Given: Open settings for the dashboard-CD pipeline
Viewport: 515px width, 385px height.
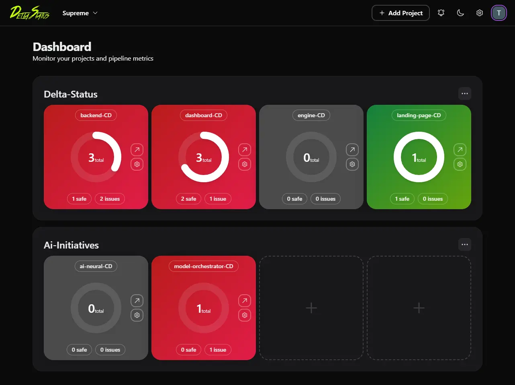Looking at the screenshot, I should pyautogui.click(x=244, y=164).
